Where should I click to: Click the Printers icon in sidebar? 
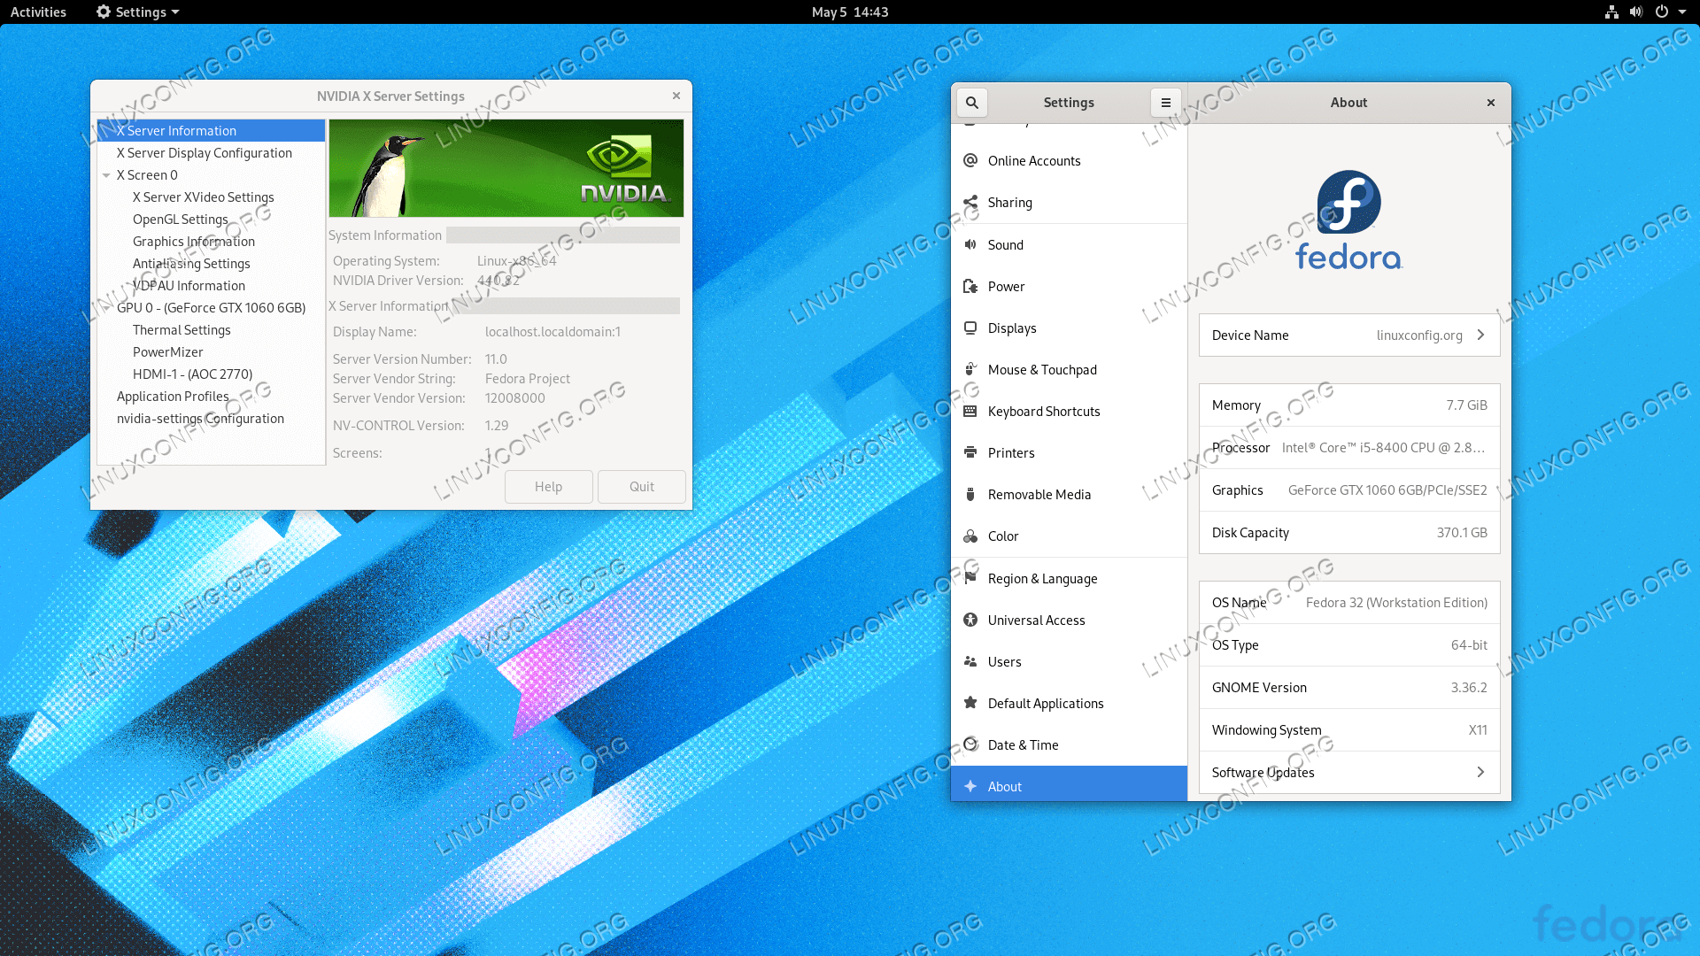tap(970, 452)
